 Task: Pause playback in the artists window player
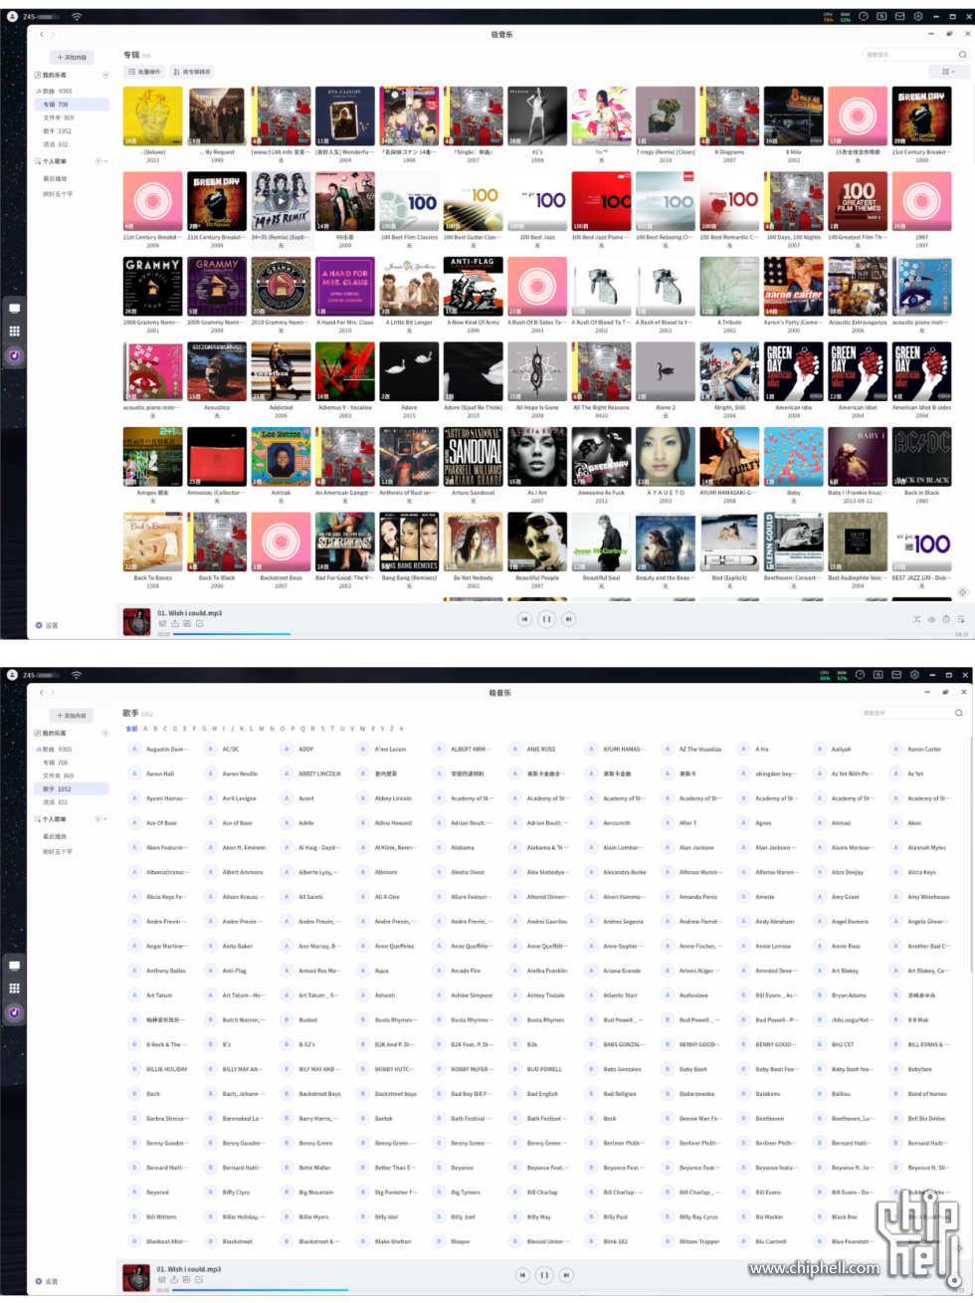(544, 1275)
